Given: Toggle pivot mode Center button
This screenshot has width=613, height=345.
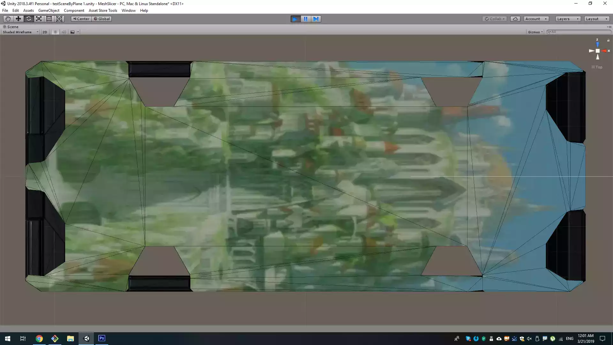Looking at the screenshot, I should (81, 19).
